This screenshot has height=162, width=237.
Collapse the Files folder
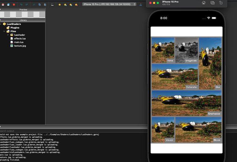pyautogui.click(x=4, y=31)
